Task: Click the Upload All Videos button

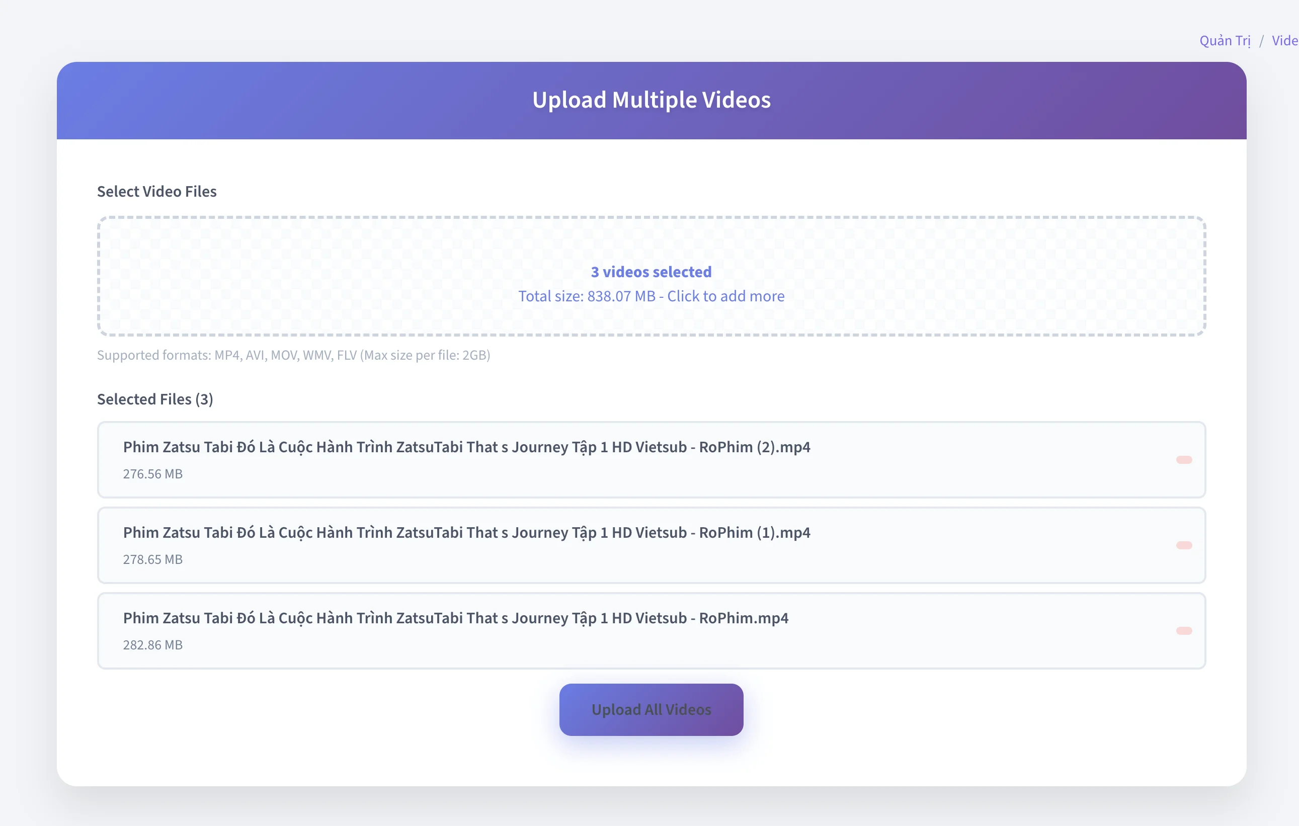Action: tap(651, 709)
